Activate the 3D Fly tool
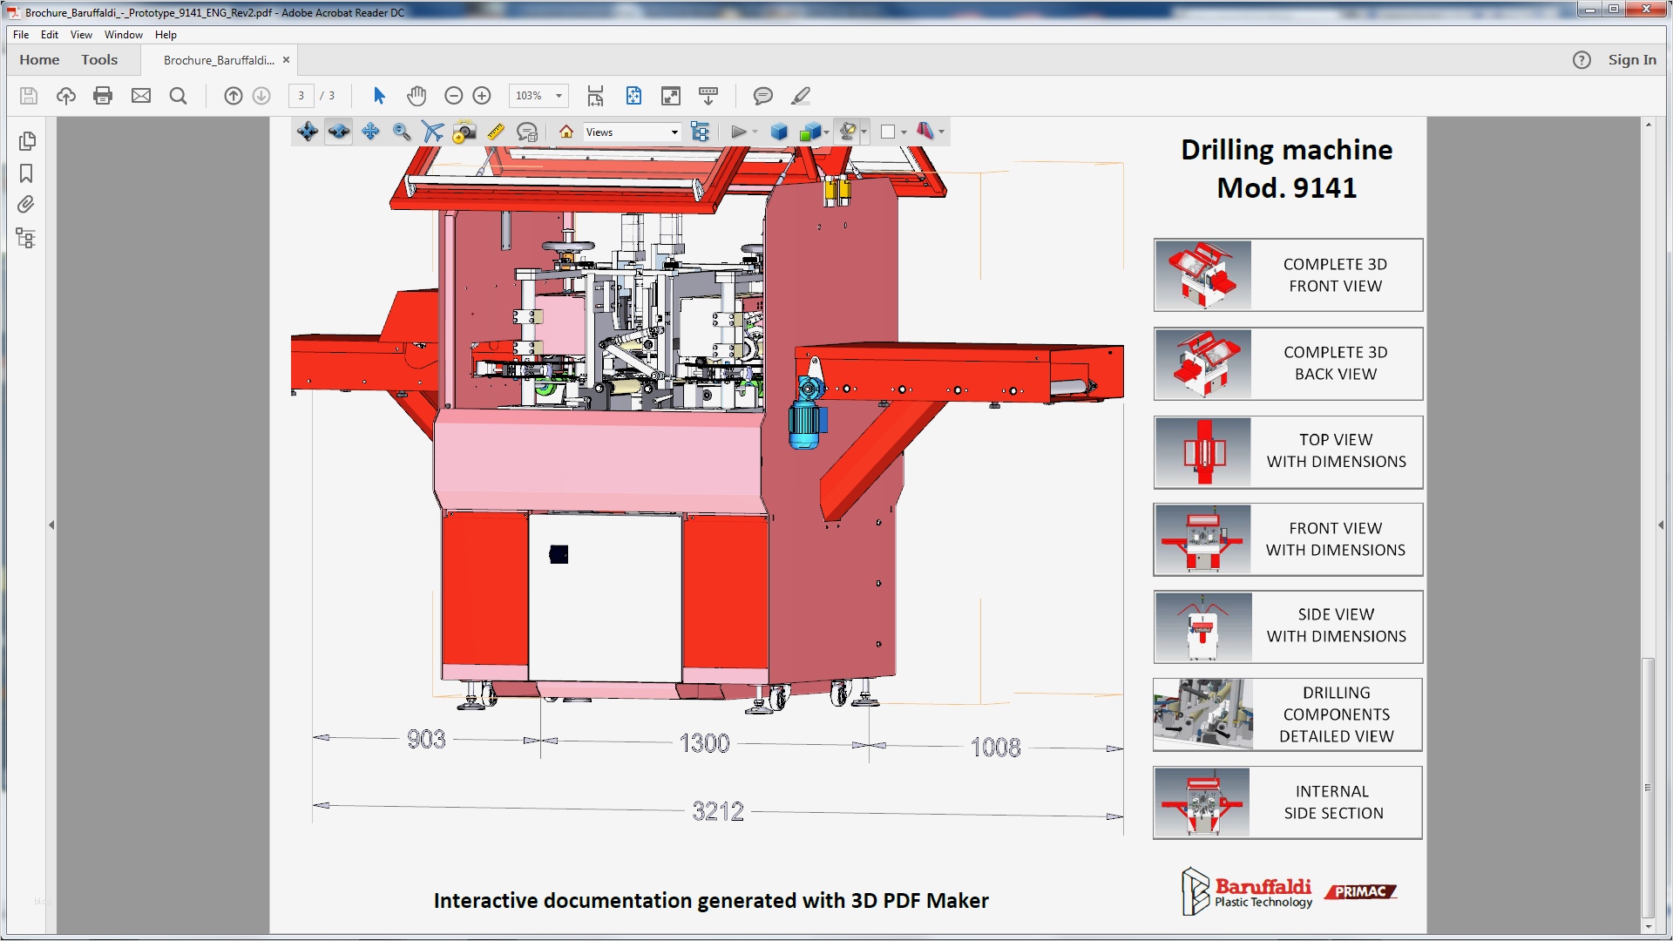1673x941 pixels. [x=432, y=132]
